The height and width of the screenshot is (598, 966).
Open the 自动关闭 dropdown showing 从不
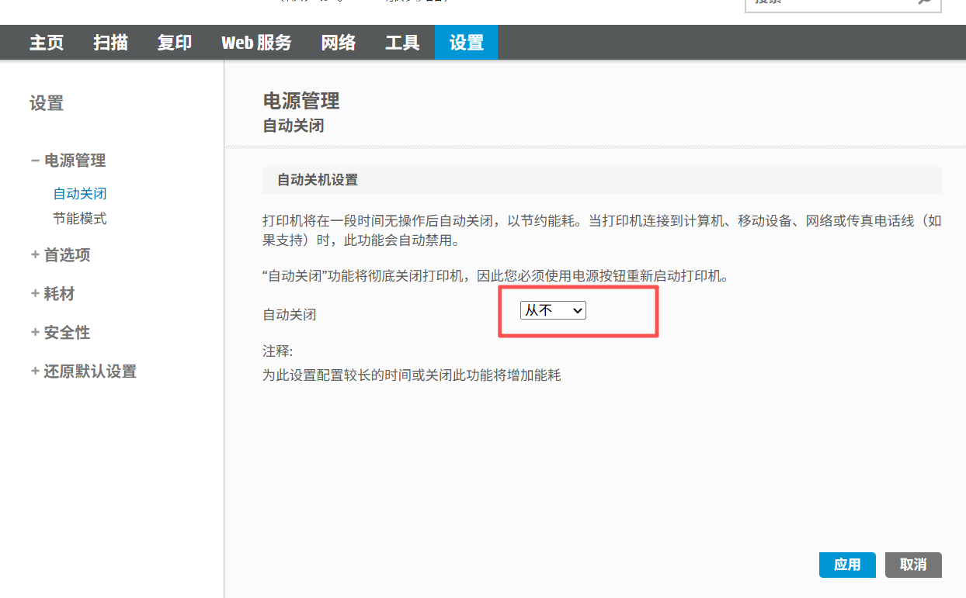point(553,310)
